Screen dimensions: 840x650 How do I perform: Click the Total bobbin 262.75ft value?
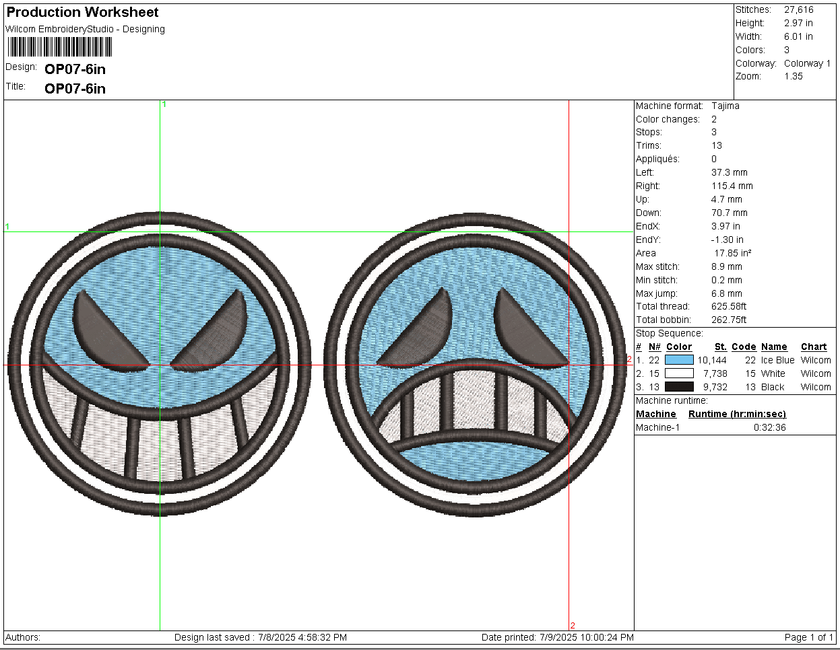729,320
